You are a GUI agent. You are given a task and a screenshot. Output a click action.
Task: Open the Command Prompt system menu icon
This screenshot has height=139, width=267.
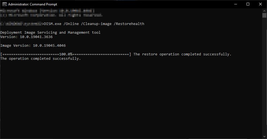[5, 4]
